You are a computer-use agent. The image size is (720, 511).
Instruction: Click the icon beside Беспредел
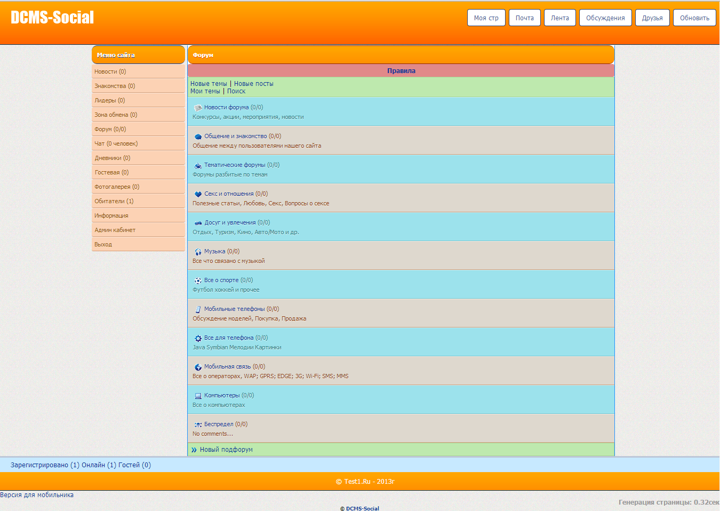(x=198, y=425)
